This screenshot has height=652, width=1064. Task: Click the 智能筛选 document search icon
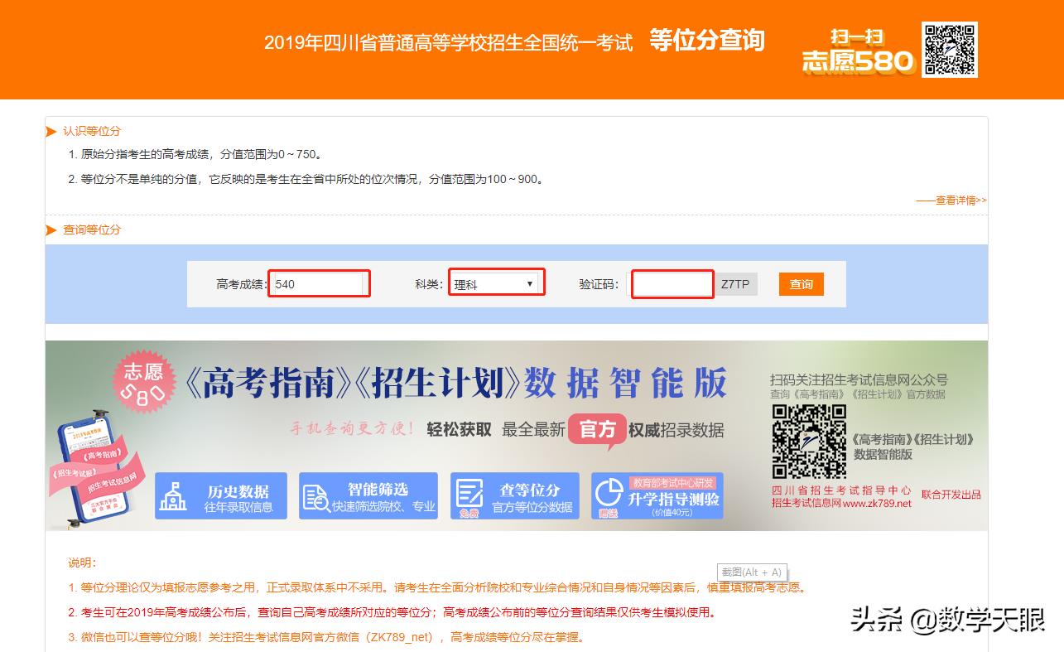pyautogui.click(x=316, y=495)
